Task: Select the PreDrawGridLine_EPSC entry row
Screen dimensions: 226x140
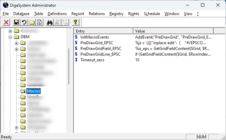Action: tap(100, 54)
